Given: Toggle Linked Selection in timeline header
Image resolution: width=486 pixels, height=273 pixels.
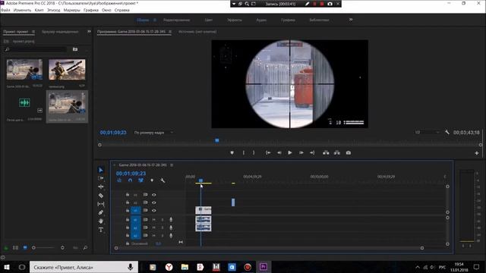Looking at the screenshot, I should pyautogui.click(x=141, y=180).
